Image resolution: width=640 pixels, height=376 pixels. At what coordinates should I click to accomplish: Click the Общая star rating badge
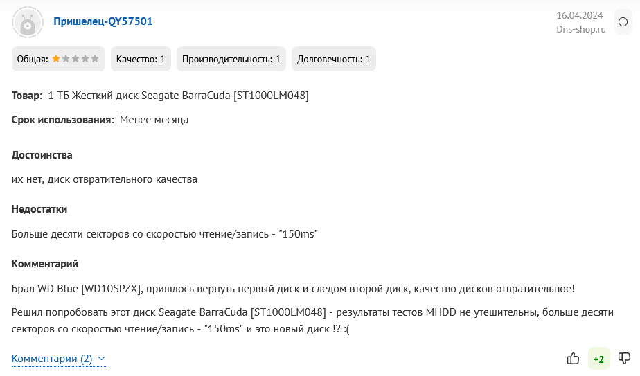coord(58,59)
